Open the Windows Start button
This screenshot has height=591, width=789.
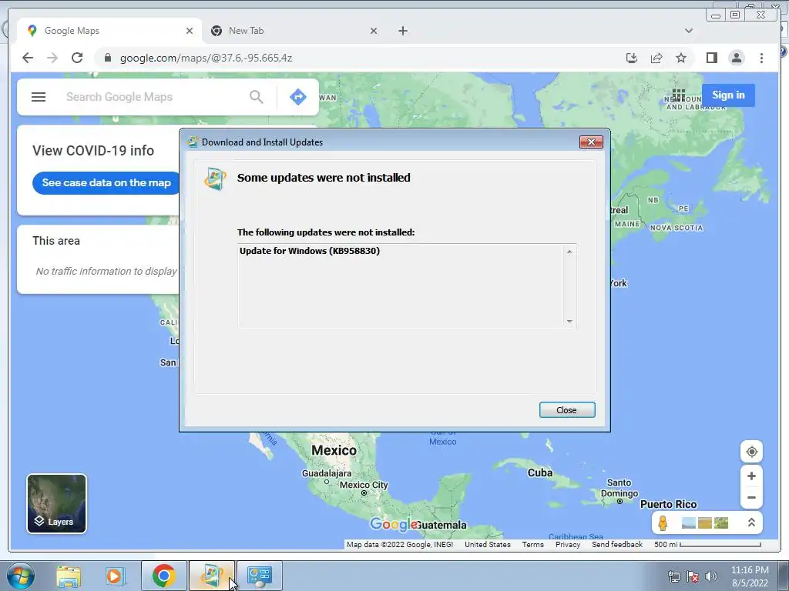21,576
